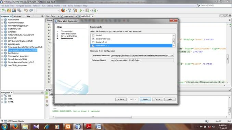Click the Debug Project toolbar icon
The height and width of the screenshot is (130, 232).
pyautogui.click(x=87, y=11)
